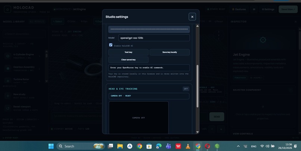Open File Explorer from the taskbar
The image size is (301, 151).
point(120,146)
